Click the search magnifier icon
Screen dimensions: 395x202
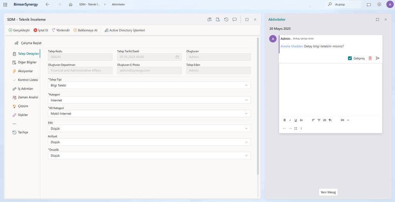point(330,4)
